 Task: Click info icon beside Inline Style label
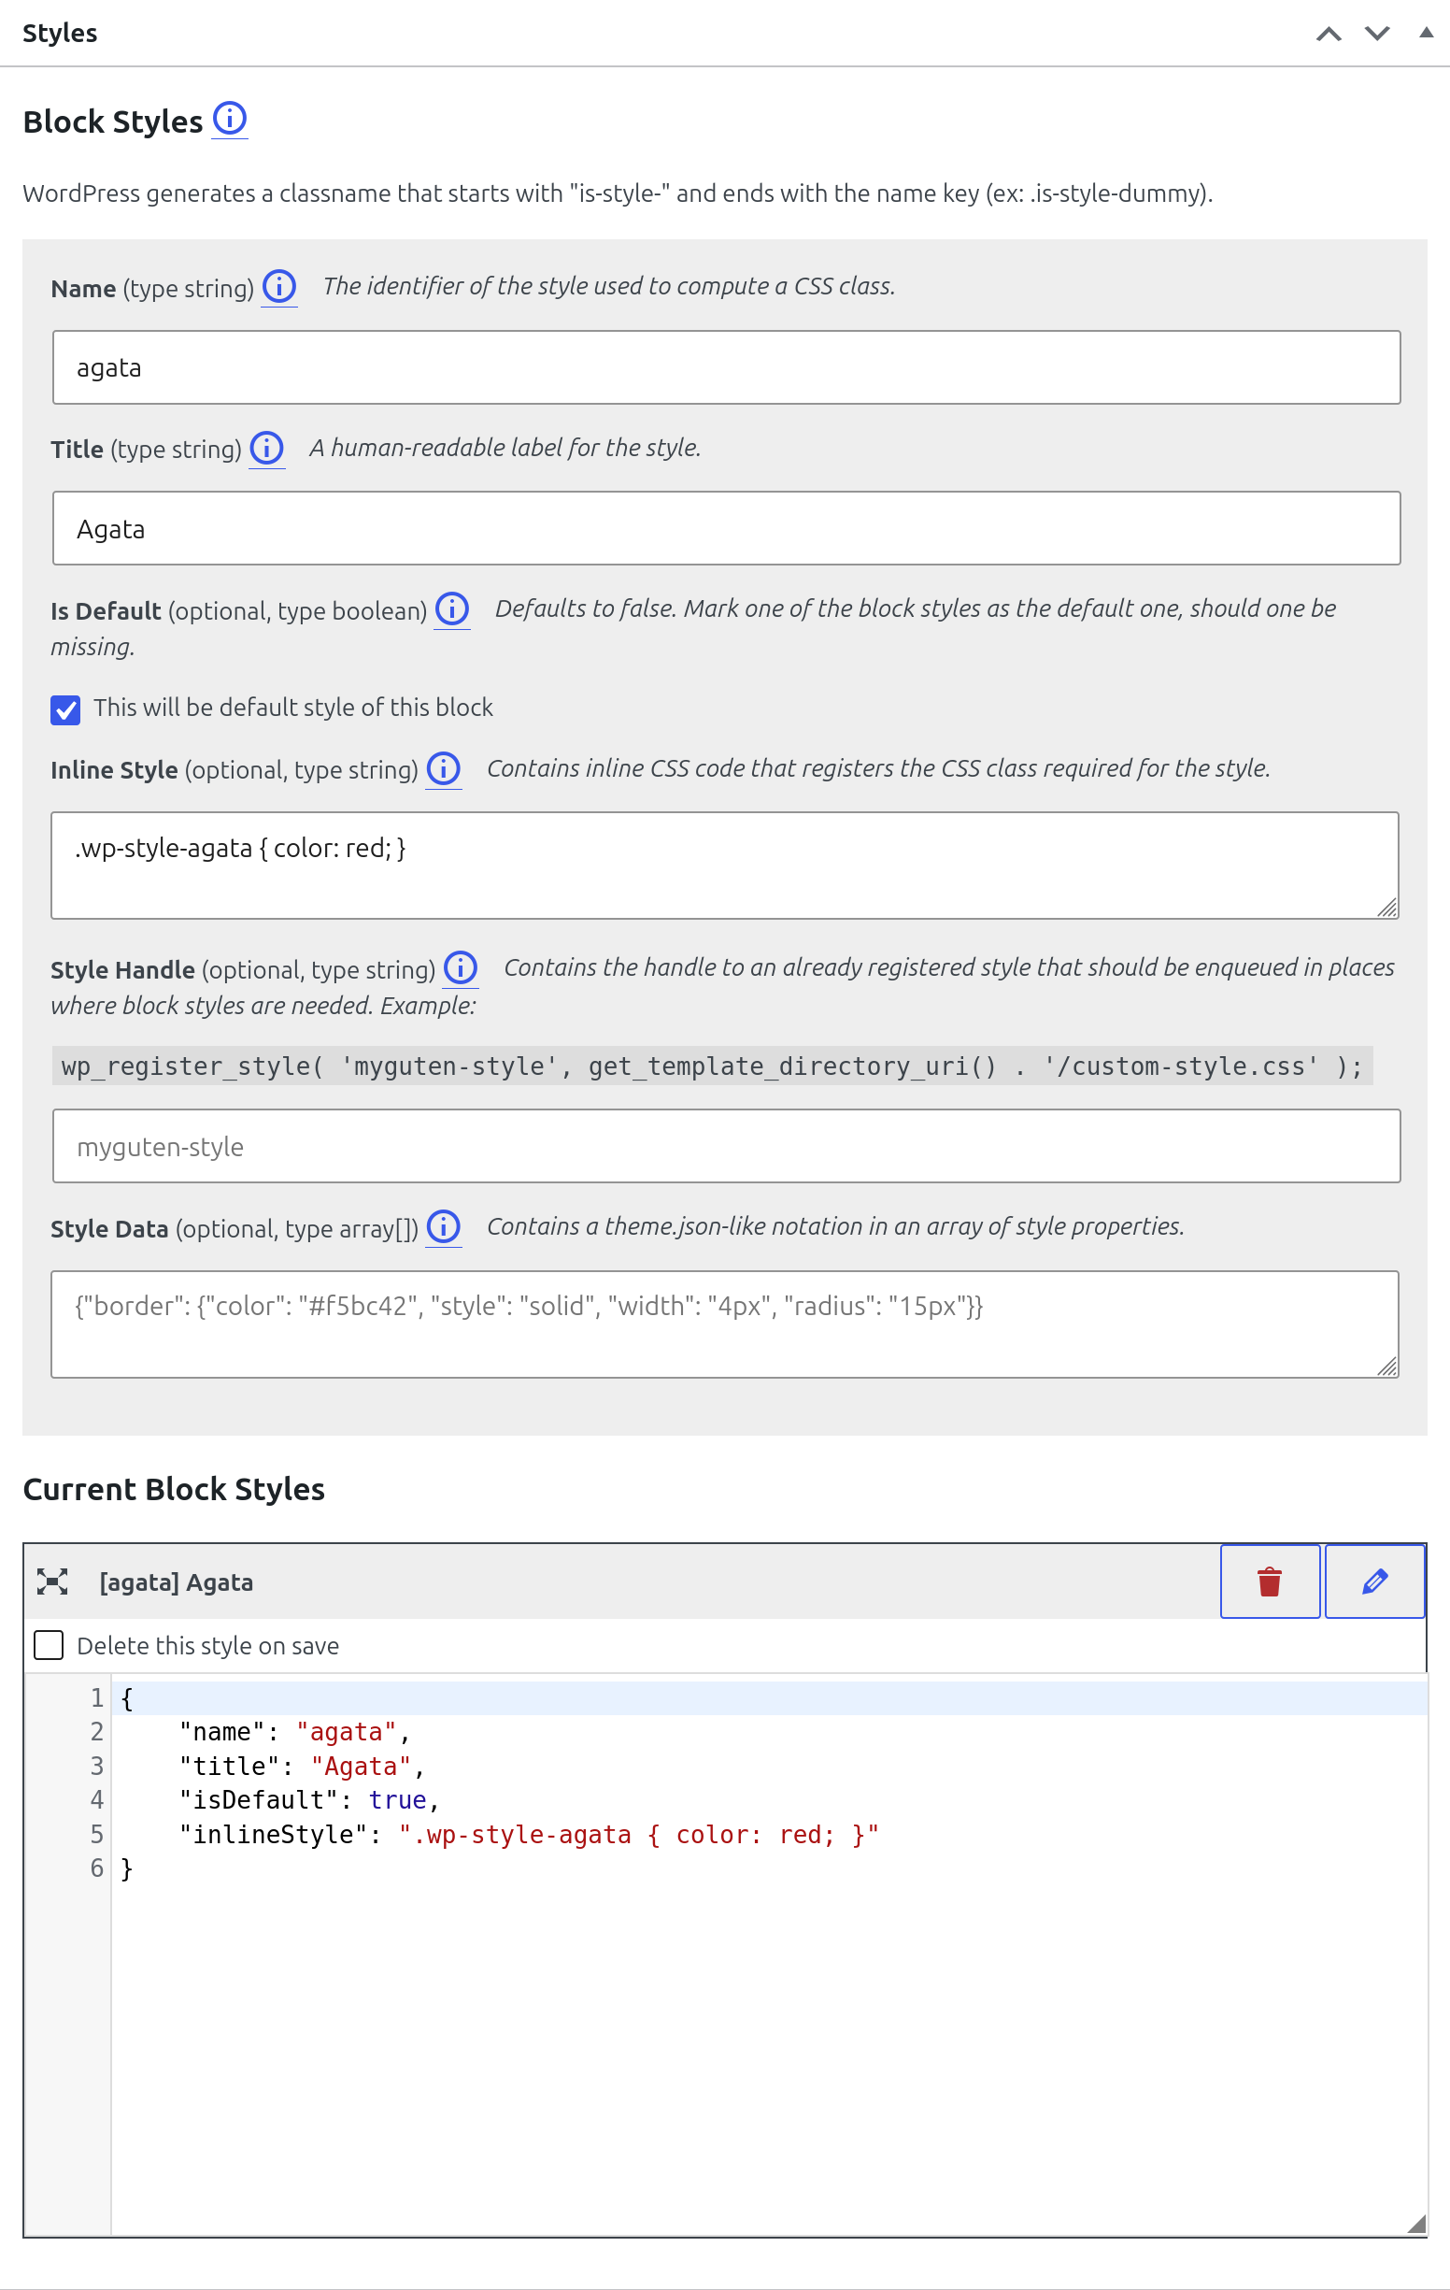(x=444, y=768)
